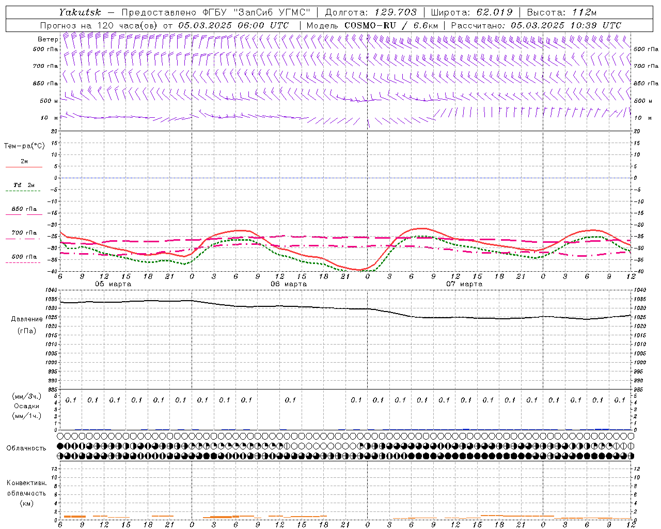The width and height of the screenshot is (661, 529).
Task: Click the 'Облачность' cloud cover label
Action: coord(26,448)
